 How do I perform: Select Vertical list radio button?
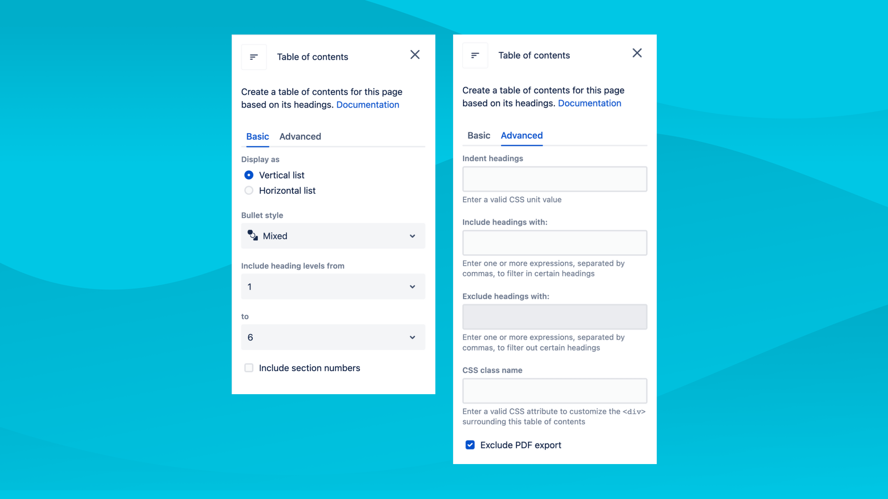[248, 175]
